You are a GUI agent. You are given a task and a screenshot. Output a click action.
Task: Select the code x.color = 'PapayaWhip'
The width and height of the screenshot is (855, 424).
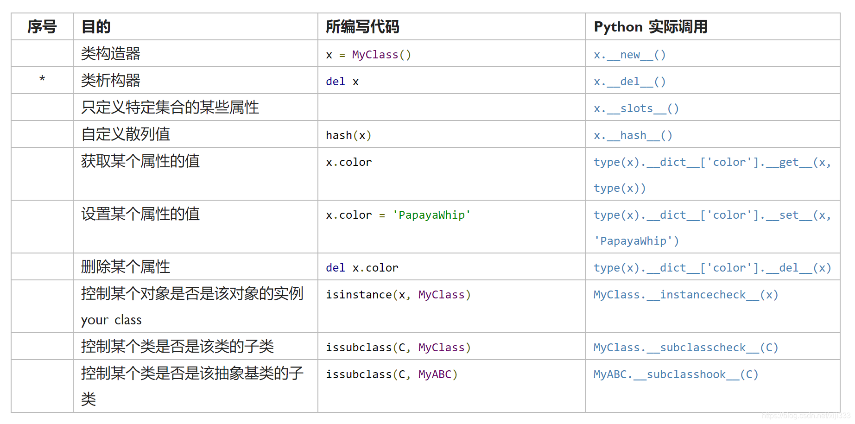398,215
